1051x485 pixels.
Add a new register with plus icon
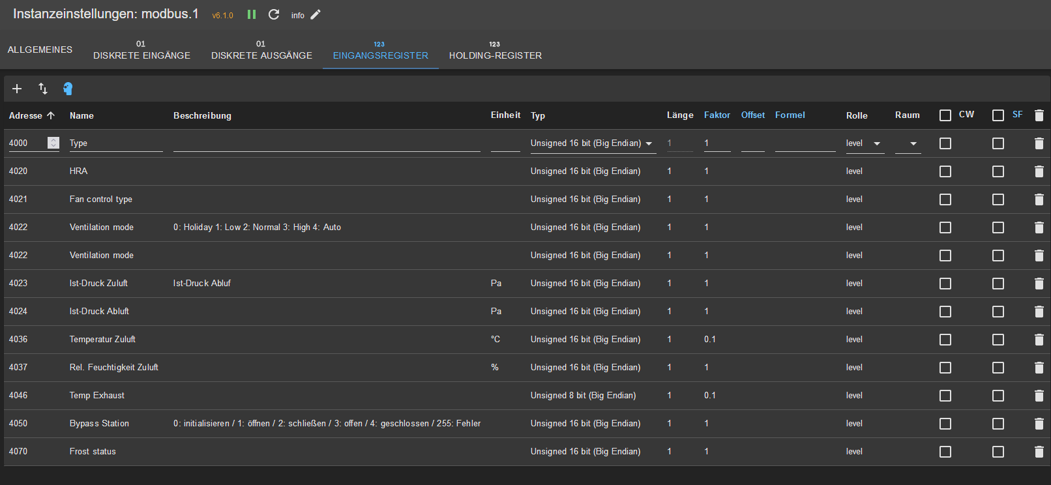pos(17,89)
